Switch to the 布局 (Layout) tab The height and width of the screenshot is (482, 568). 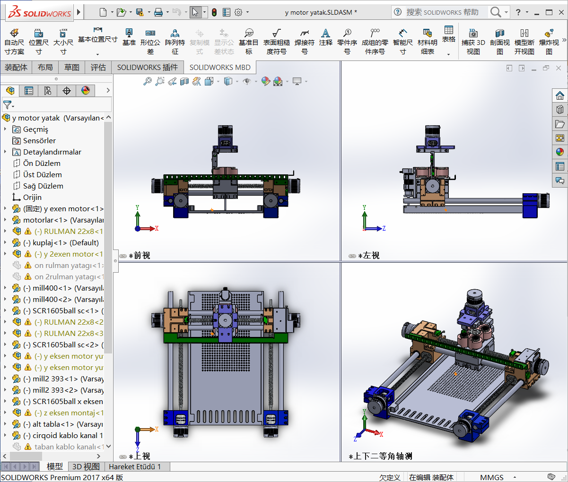tap(45, 68)
